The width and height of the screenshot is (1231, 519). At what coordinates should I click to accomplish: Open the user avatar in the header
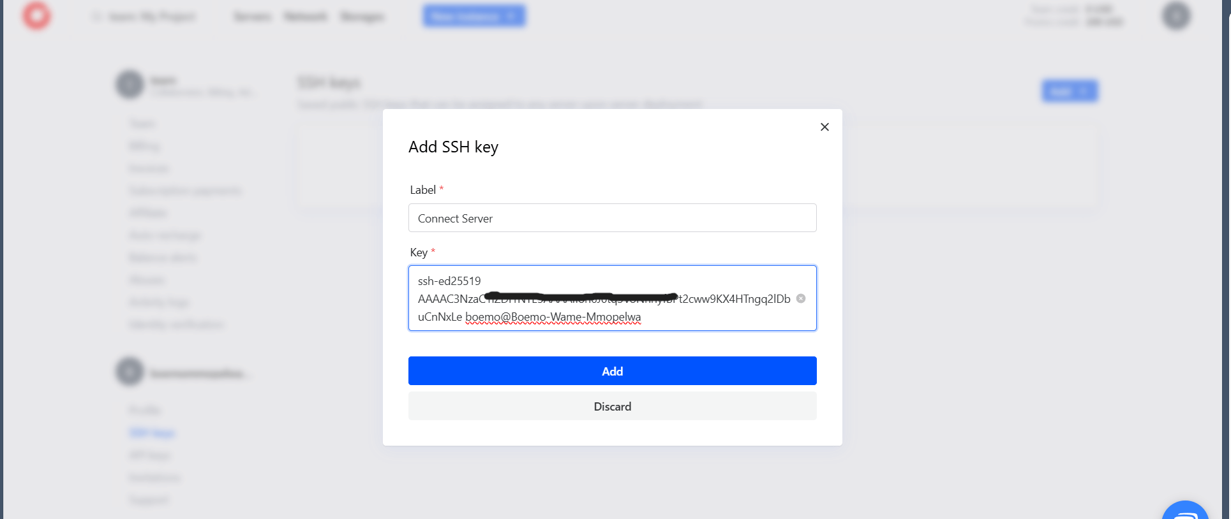(1176, 16)
